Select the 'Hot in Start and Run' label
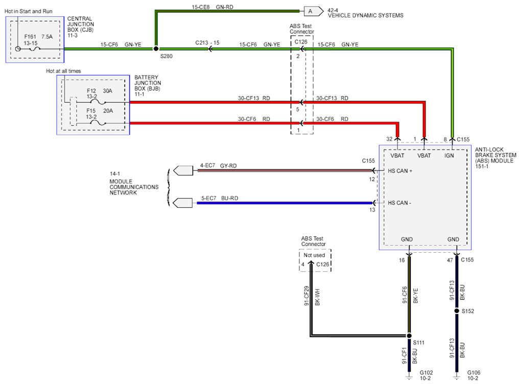 click(x=29, y=11)
